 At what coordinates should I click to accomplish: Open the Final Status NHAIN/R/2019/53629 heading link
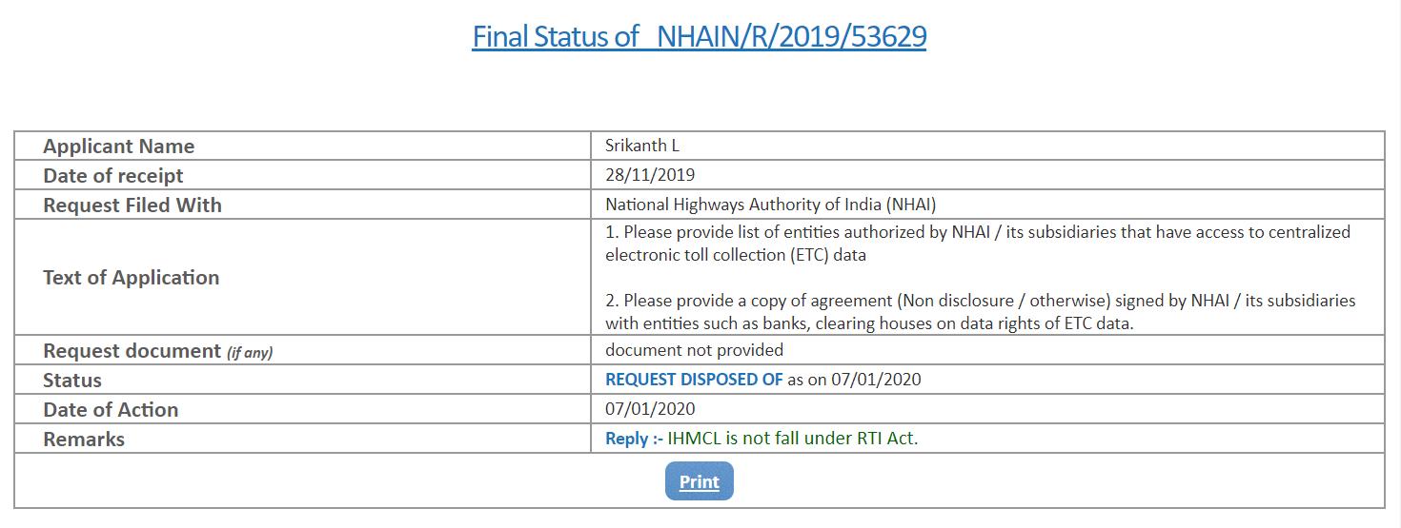click(x=699, y=37)
